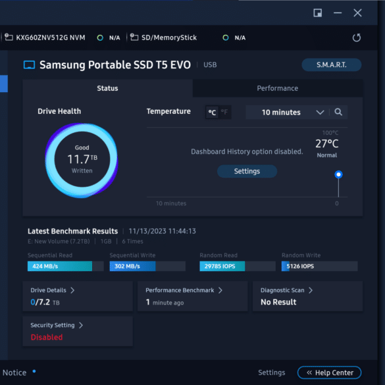The height and width of the screenshot is (385, 385).
Task: Click the 0/7.2 TB capacity value
Action: (x=45, y=302)
